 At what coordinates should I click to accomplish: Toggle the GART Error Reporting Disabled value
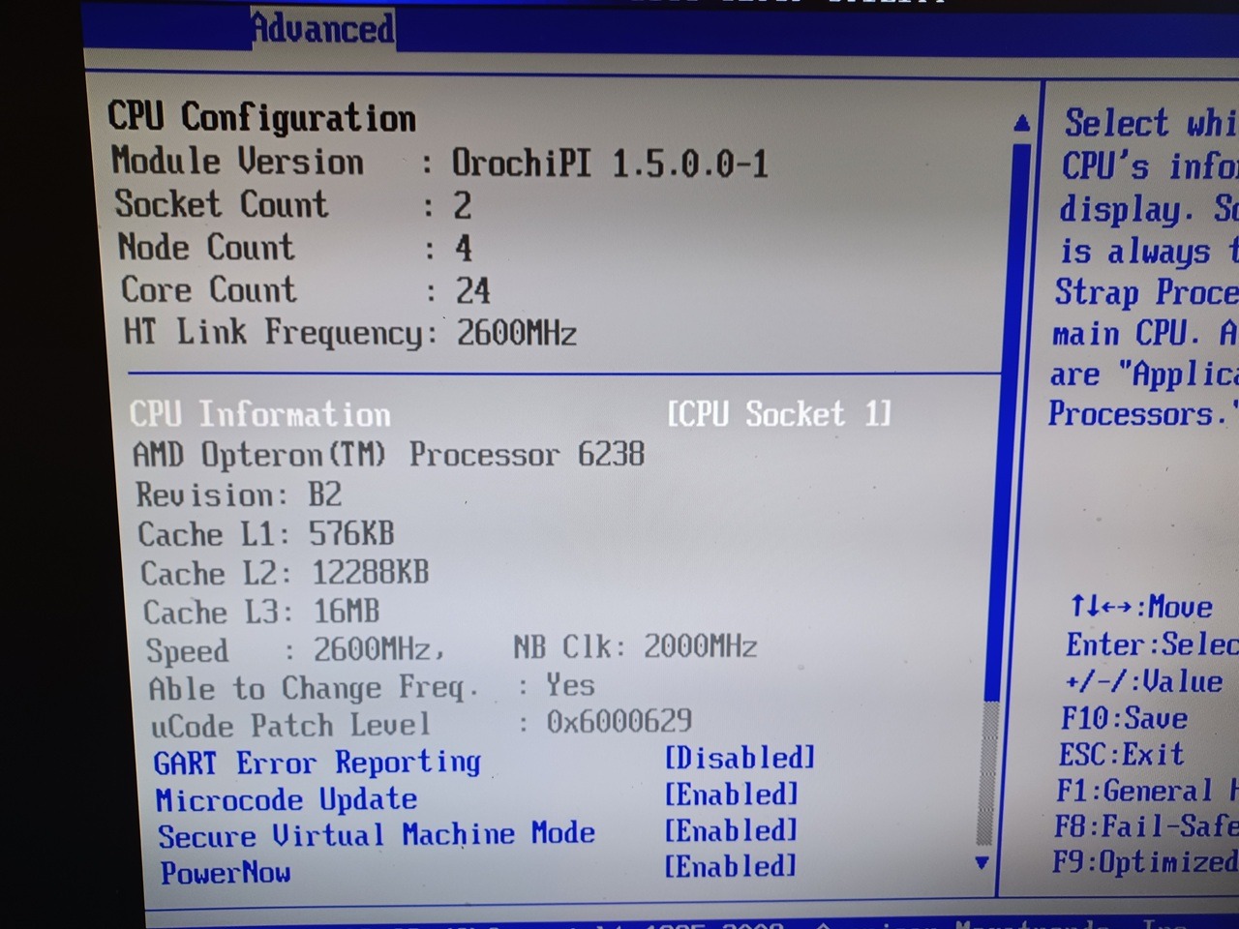[x=740, y=758]
